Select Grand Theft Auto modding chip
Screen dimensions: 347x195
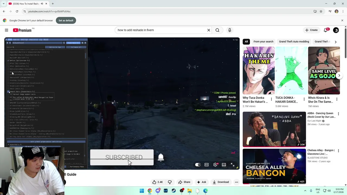tap(294, 41)
